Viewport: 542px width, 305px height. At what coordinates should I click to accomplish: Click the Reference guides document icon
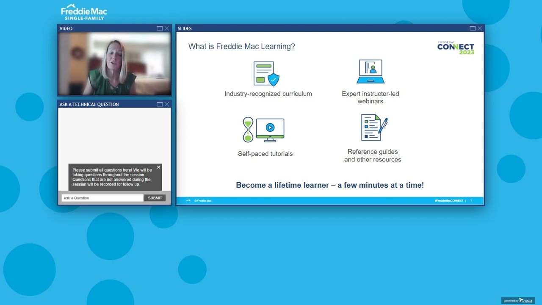(x=374, y=127)
